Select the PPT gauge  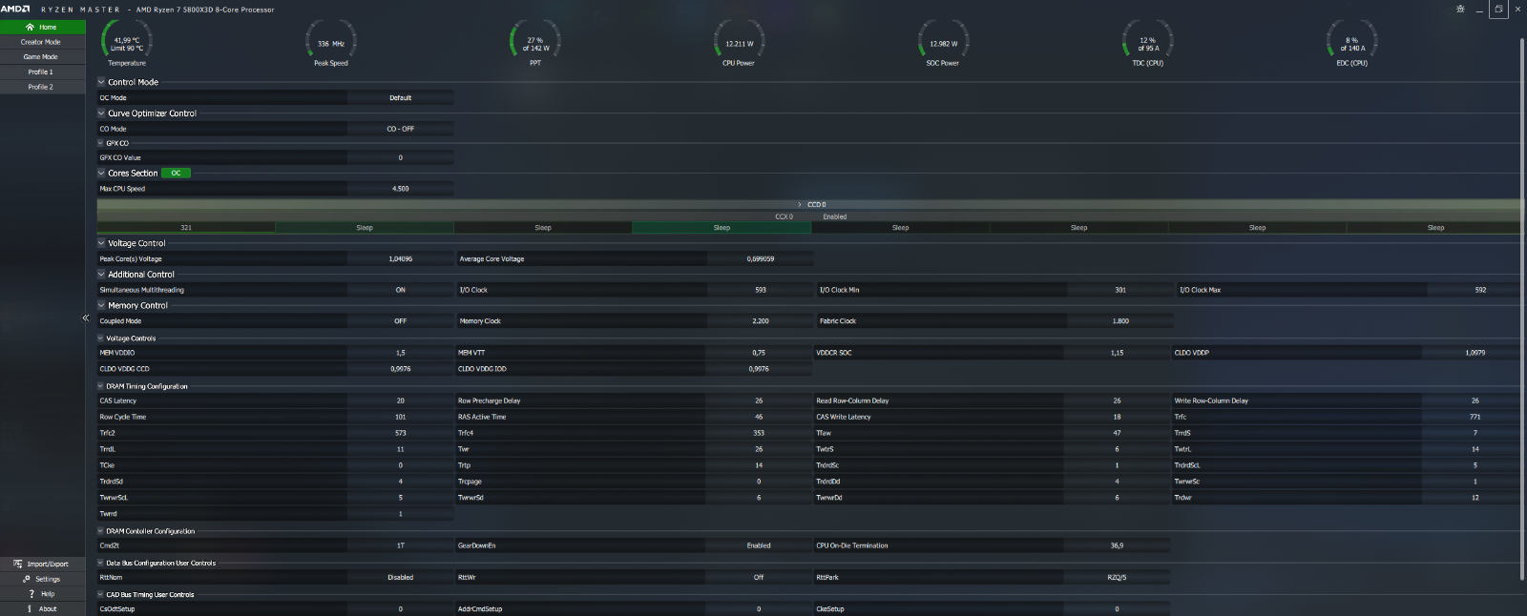tap(535, 44)
